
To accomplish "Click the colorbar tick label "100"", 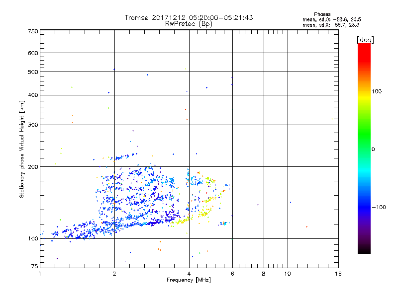I will pos(377,91).
